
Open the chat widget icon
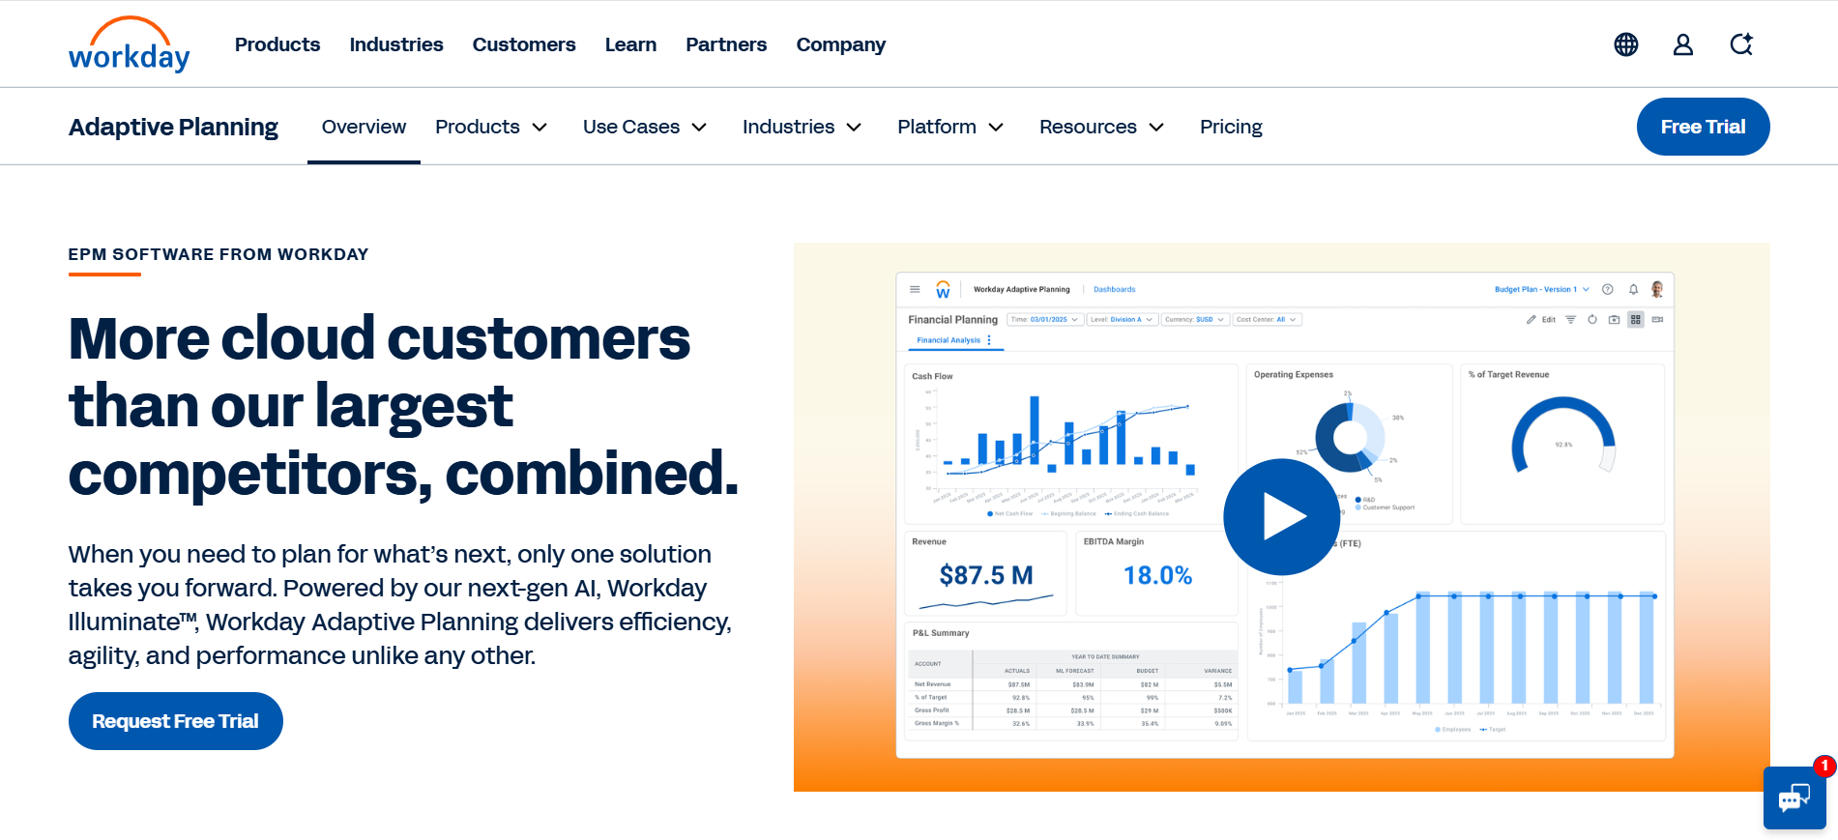[x=1794, y=797]
